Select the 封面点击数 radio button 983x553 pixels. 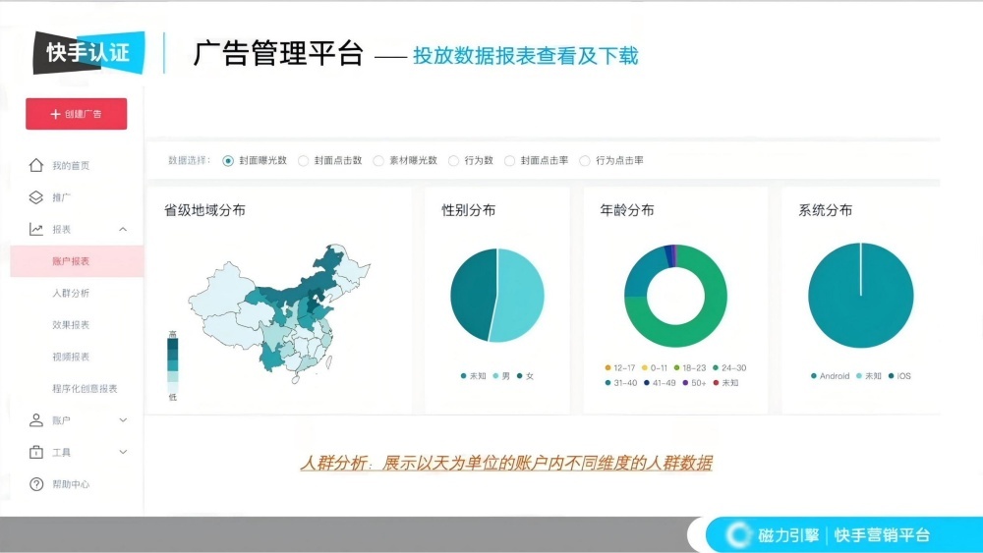point(304,161)
